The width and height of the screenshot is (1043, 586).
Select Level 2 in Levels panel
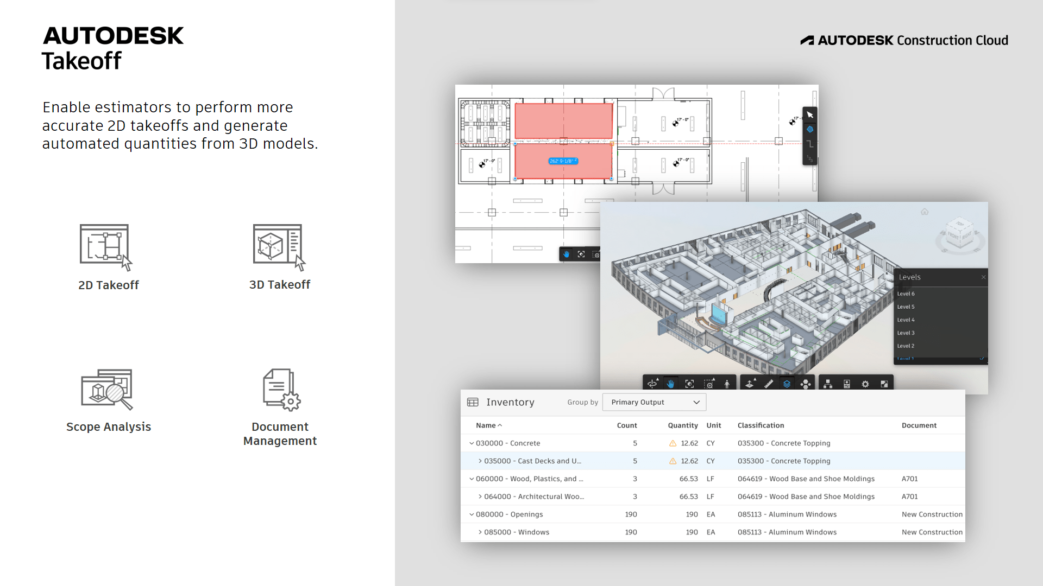(906, 346)
